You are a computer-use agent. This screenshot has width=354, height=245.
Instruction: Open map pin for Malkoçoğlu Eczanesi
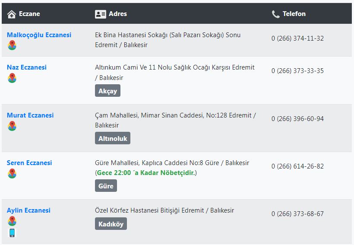[12, 45]
